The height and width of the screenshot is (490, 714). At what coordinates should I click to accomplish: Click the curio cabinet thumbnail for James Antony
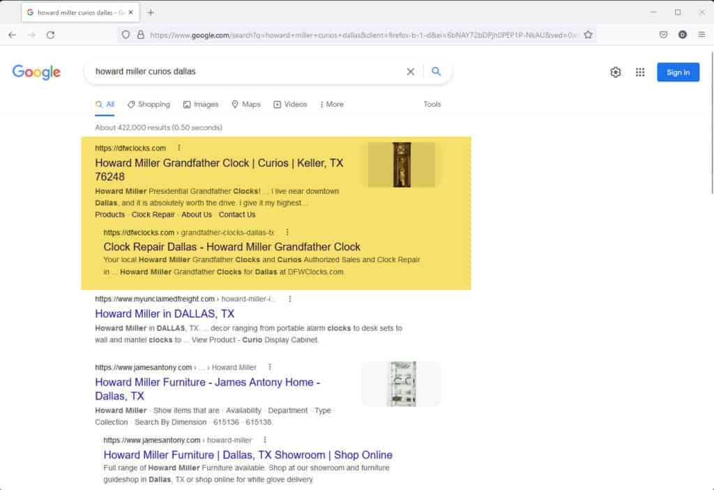[x=402, y=384]
